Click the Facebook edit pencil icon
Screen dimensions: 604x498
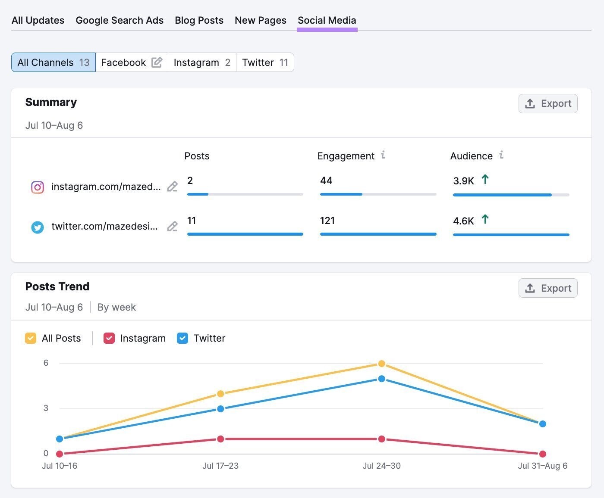click(157, 62)
